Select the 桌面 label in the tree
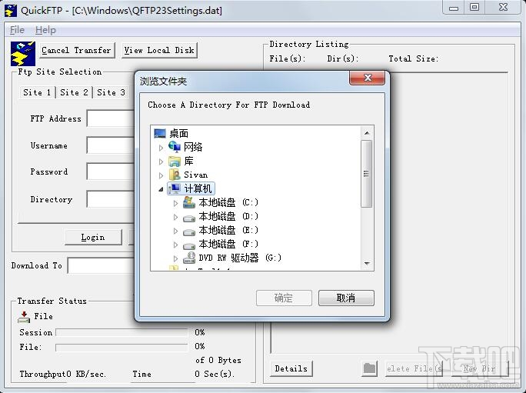 pos(179,133)
